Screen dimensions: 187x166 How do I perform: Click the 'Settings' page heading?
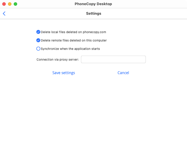[94, 13]
